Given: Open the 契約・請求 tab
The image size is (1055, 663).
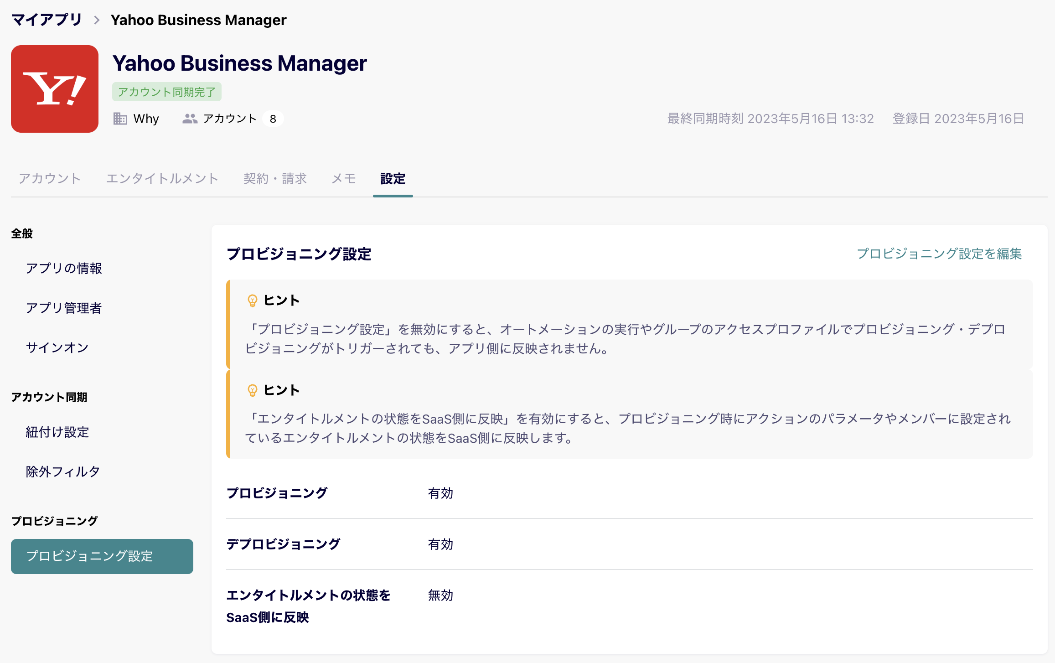Looking at the screenshot, I should (275, 178).
